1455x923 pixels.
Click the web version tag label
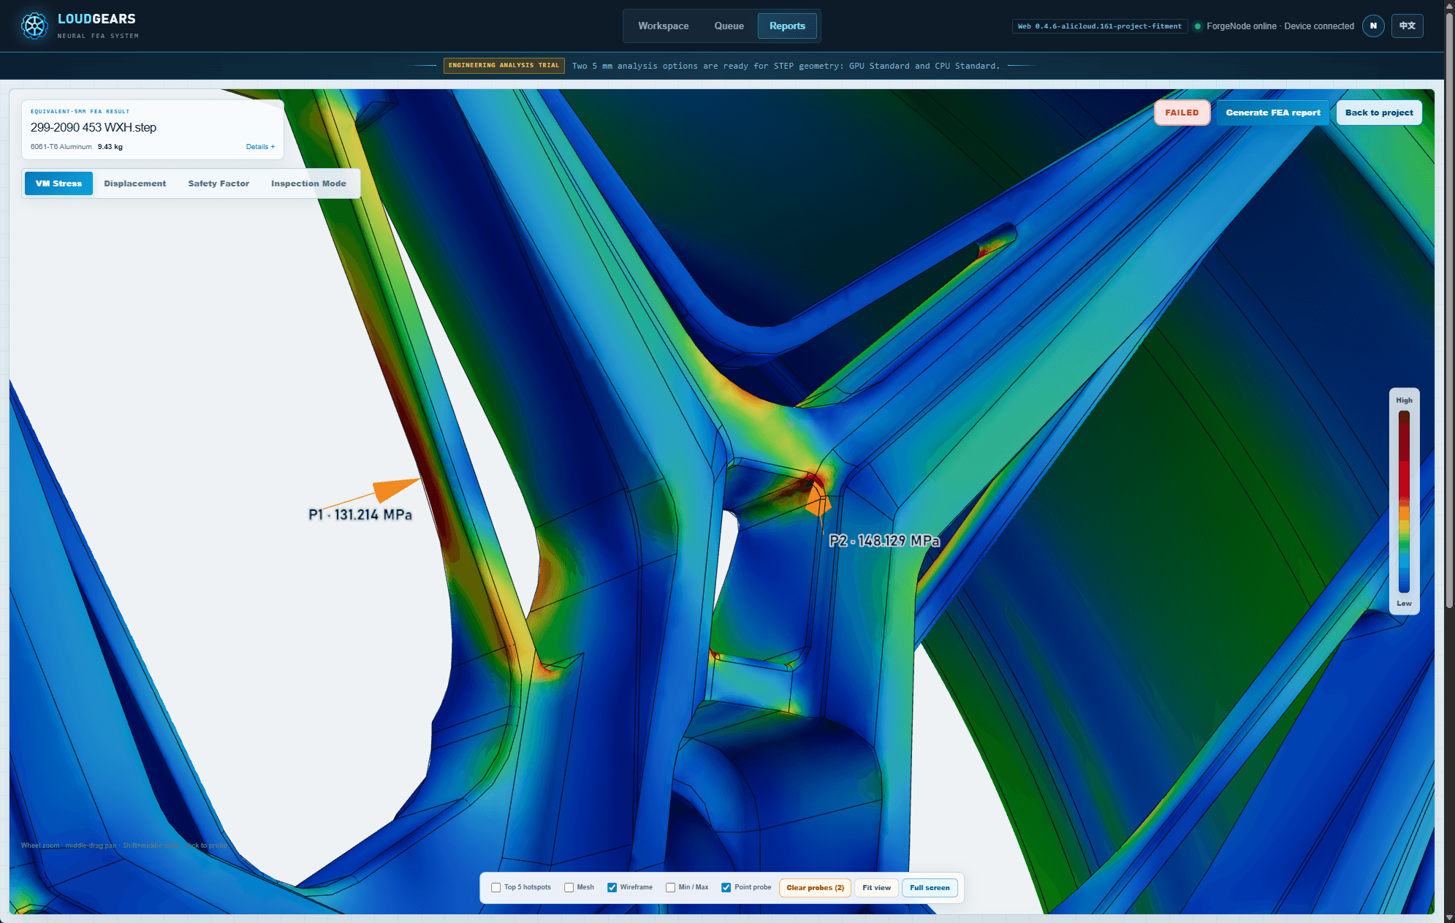[1099, 26]
